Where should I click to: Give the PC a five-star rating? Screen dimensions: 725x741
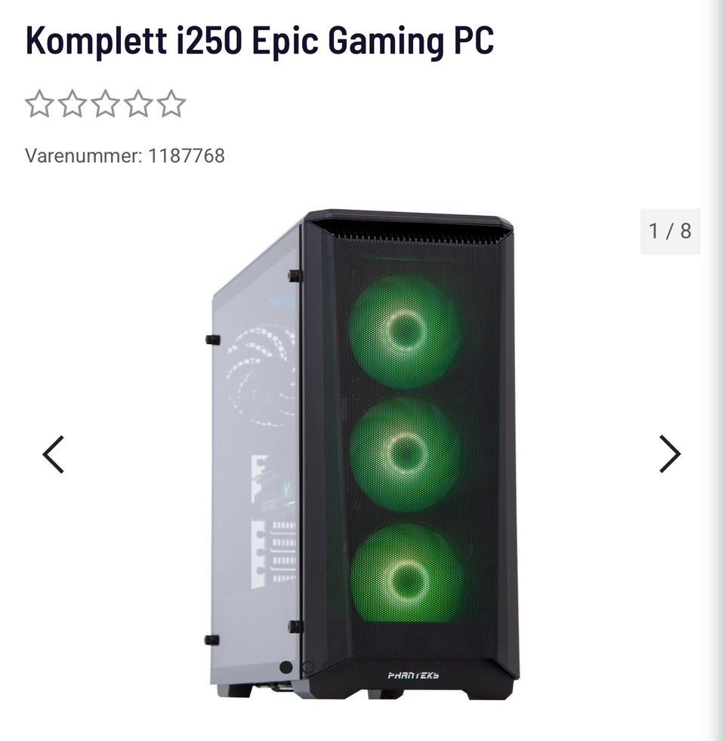(171, 103)
